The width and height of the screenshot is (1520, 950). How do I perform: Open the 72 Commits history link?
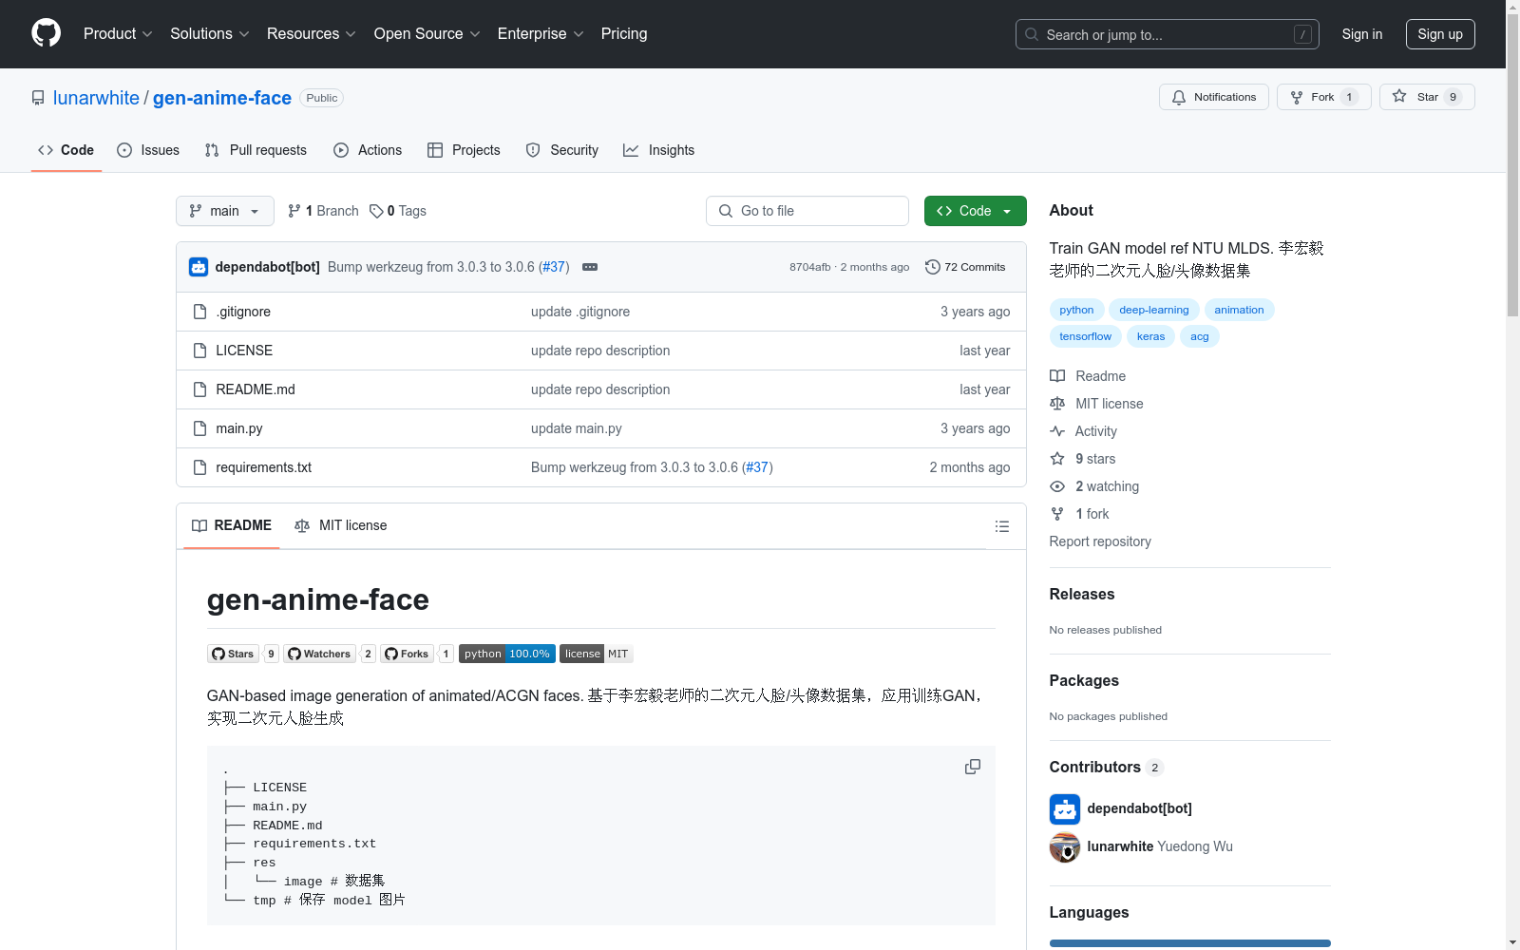click(x=965, y=267)
